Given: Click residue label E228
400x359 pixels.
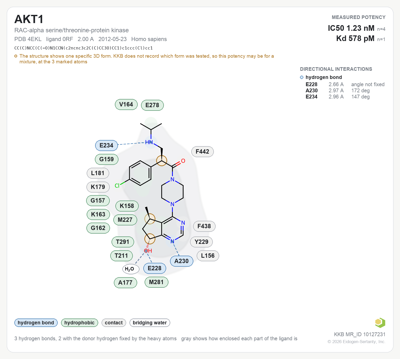Looking at the screenshot, I should [155, 268].
